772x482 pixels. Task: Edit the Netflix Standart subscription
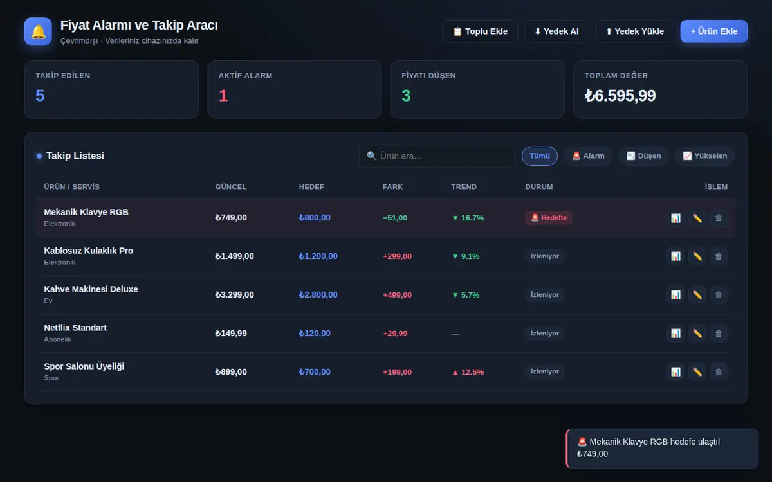pos(697,334)
